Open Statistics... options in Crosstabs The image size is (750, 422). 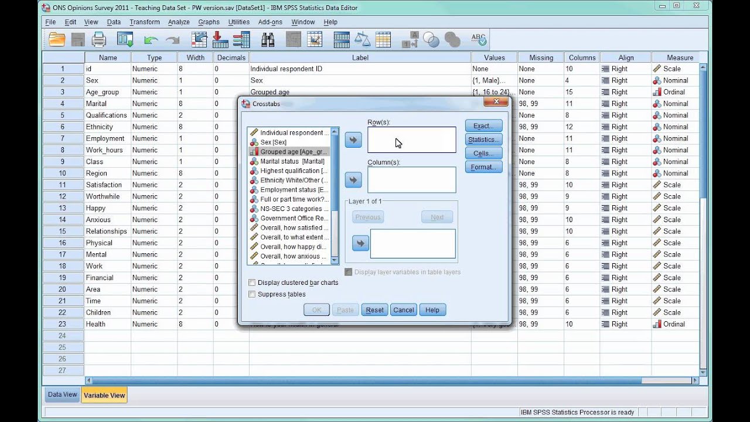(x=483, y=139)
